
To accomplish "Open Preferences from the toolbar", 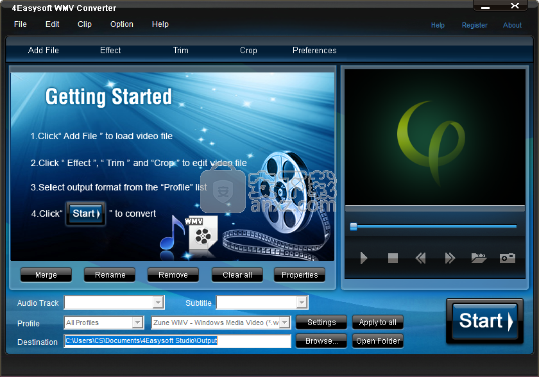I will tap(314, 51).
